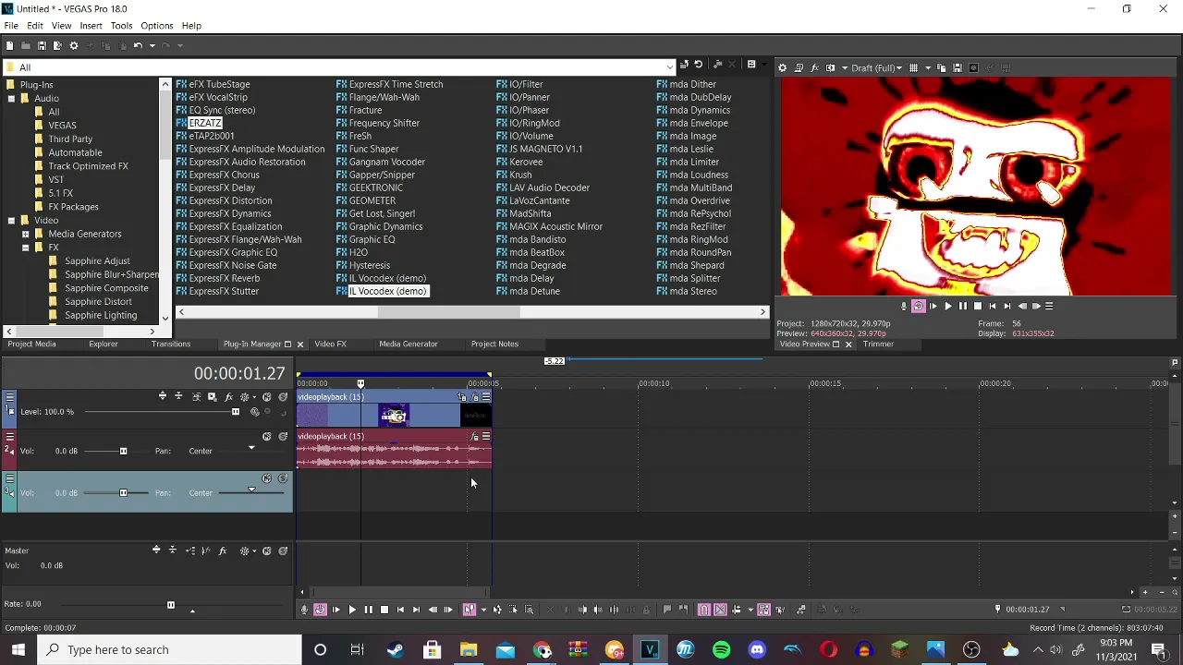Click Play From Start in timeline transport
Screen dimensions: 1183x665
coord(335,610)
